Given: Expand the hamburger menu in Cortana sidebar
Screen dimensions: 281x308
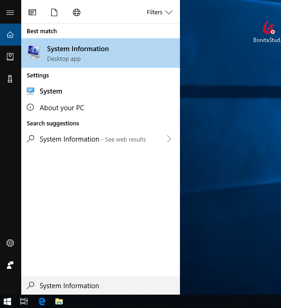Looking at the screenshot, I should click(x=10, y=12).
